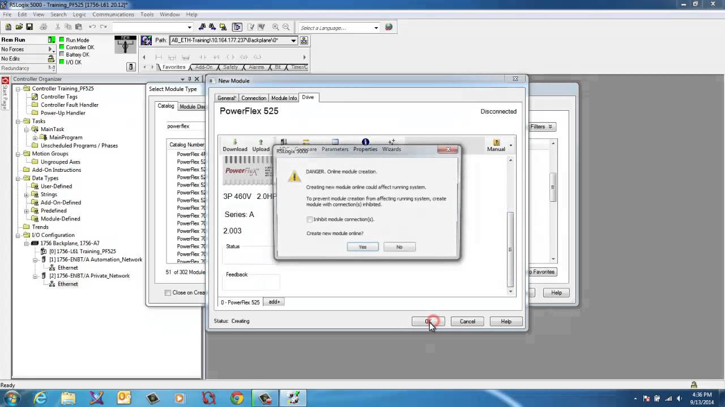The height and width of the screenshot is (407, 725).
Task: Insert Output Energize coil instruction
Action: (x=231, y=57)
